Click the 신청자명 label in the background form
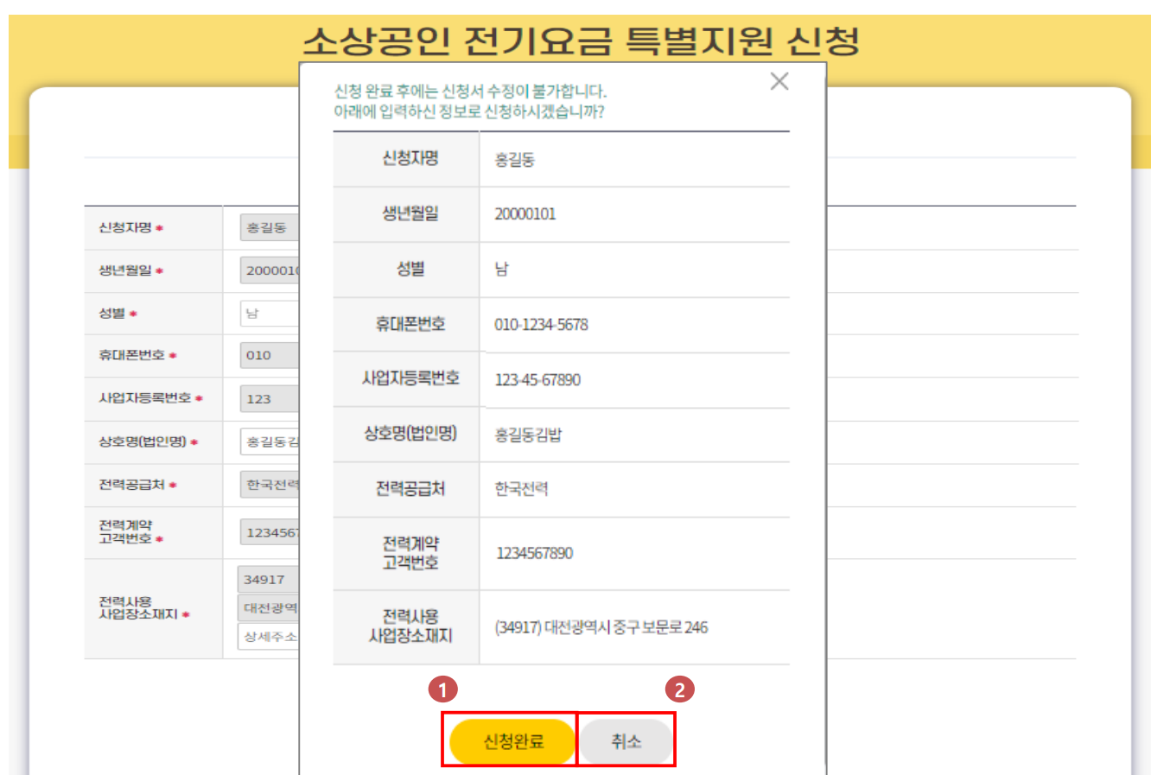 tap(125, 228)
